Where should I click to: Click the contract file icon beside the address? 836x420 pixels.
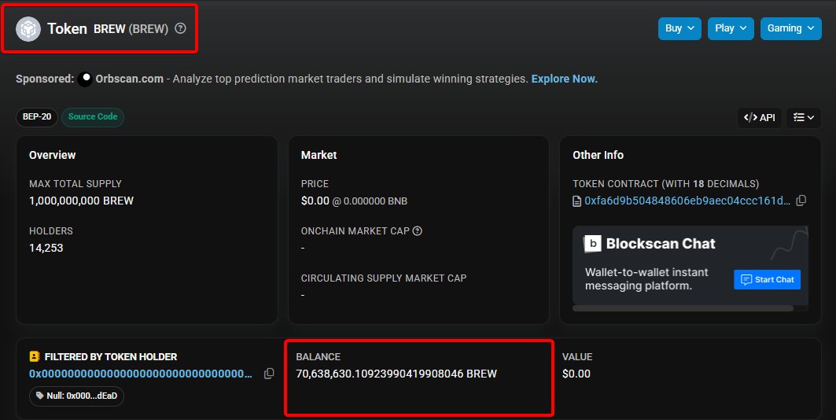[x=576, y=201]
